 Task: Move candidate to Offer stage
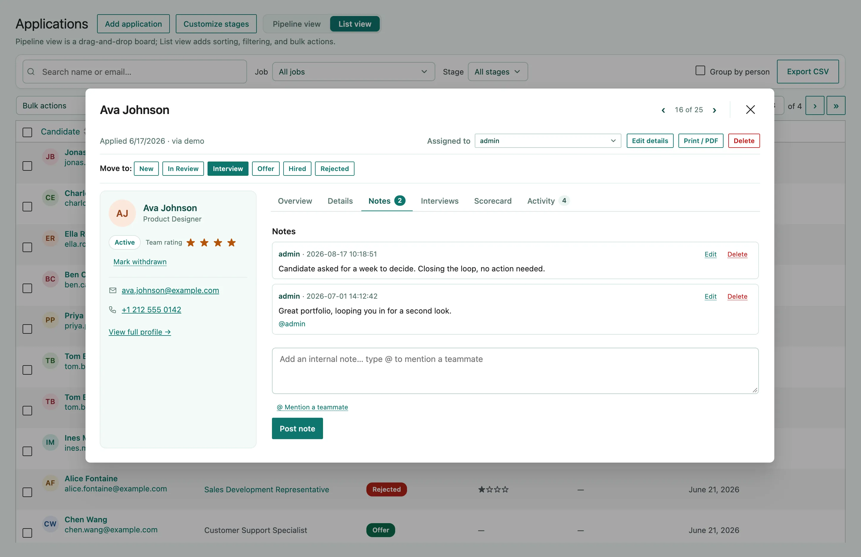pos(265,169)
